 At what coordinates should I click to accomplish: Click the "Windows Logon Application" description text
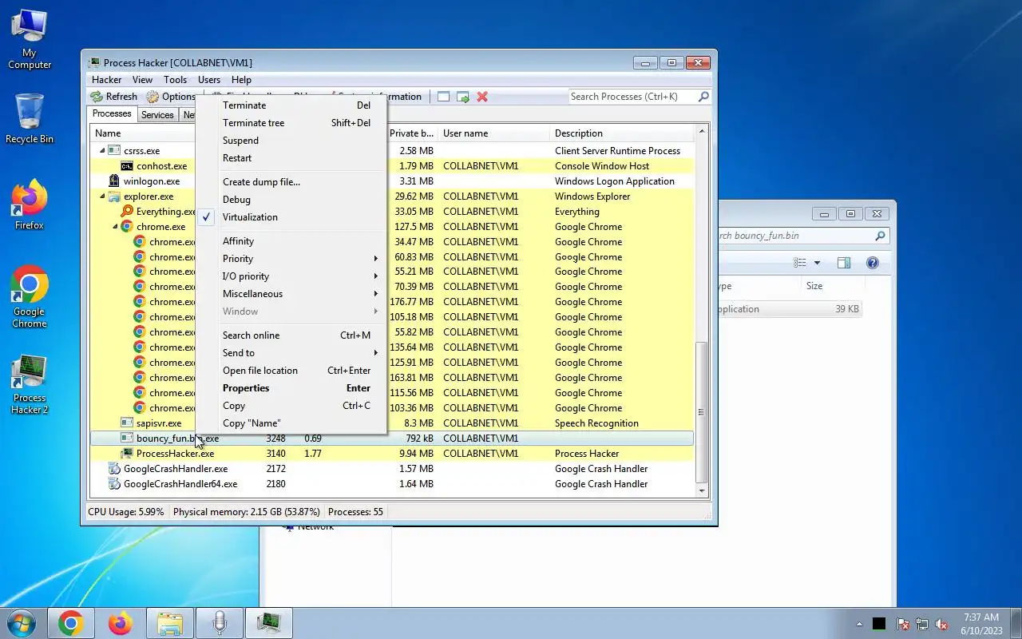click(x=615, y=181)
